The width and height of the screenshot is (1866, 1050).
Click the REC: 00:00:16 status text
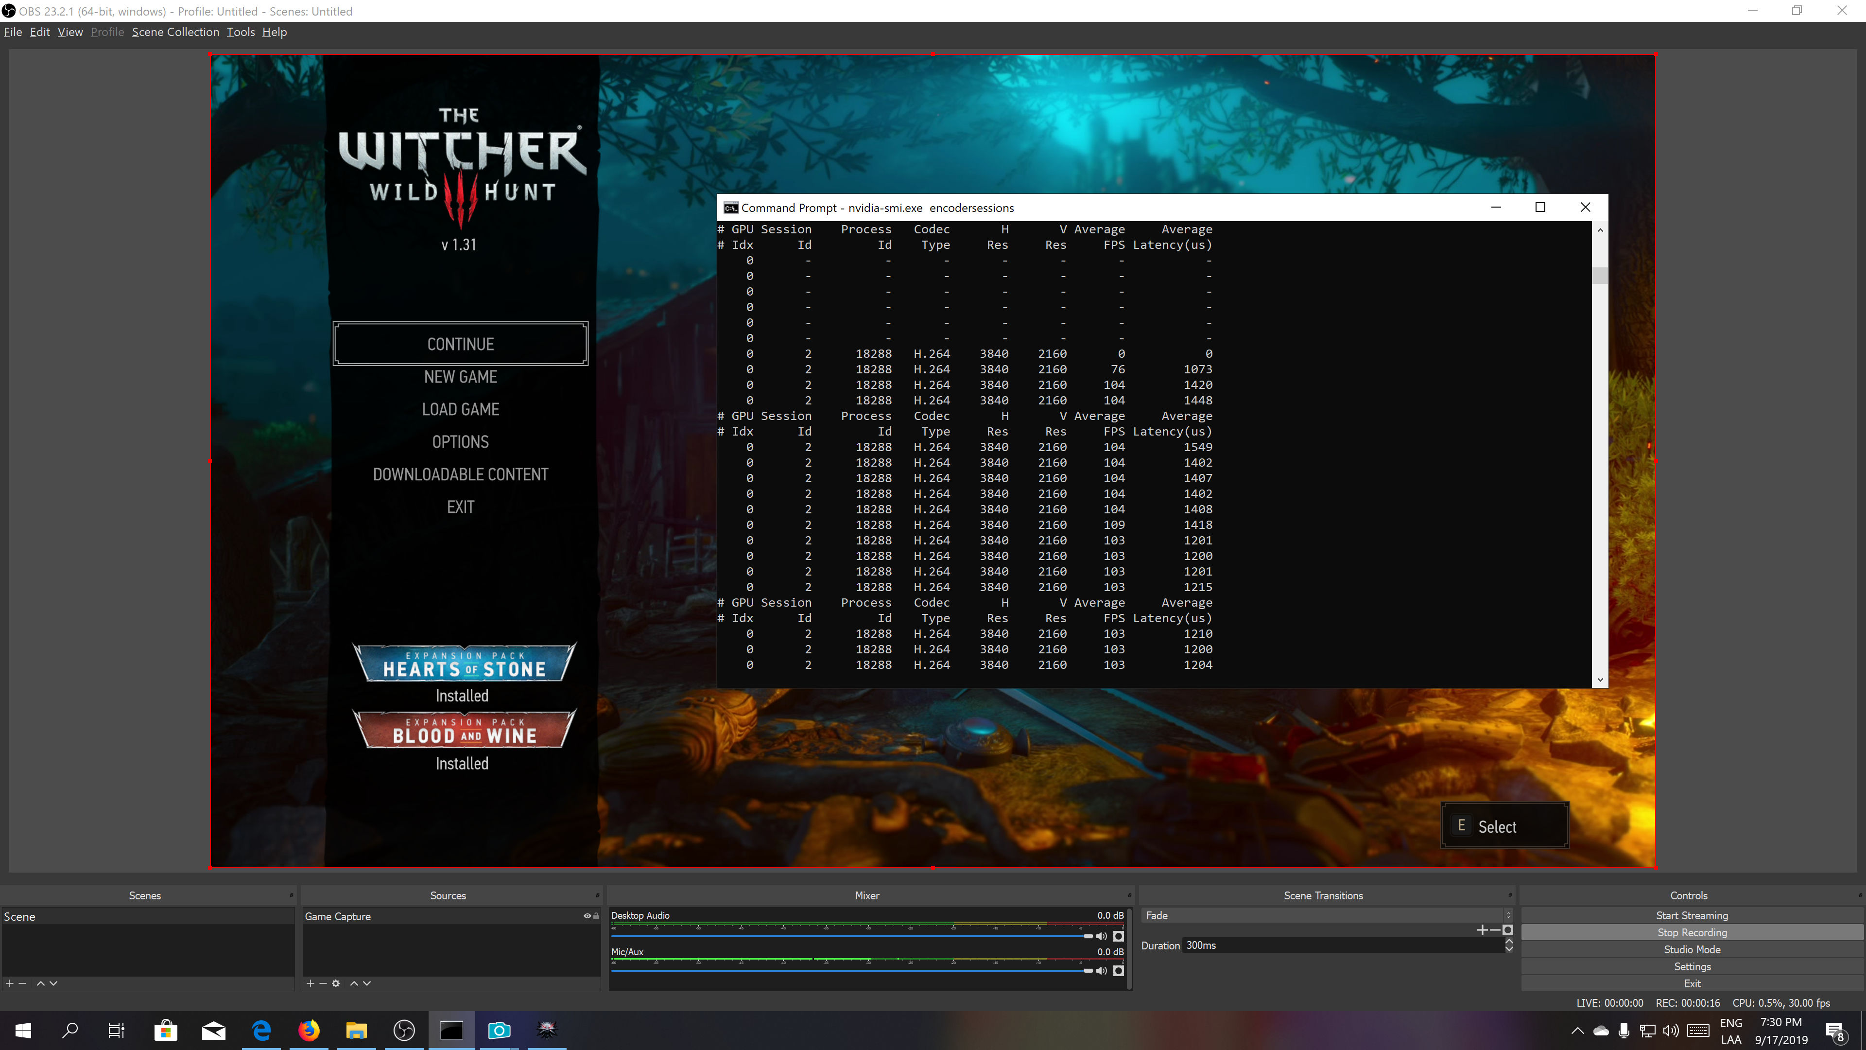point(1688,1003)
